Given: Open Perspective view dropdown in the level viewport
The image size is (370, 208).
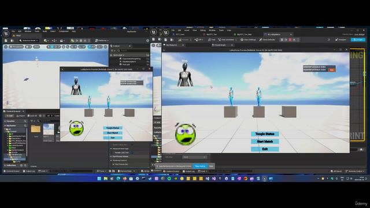Looking at the screenshot, I should tap(16, 47).
